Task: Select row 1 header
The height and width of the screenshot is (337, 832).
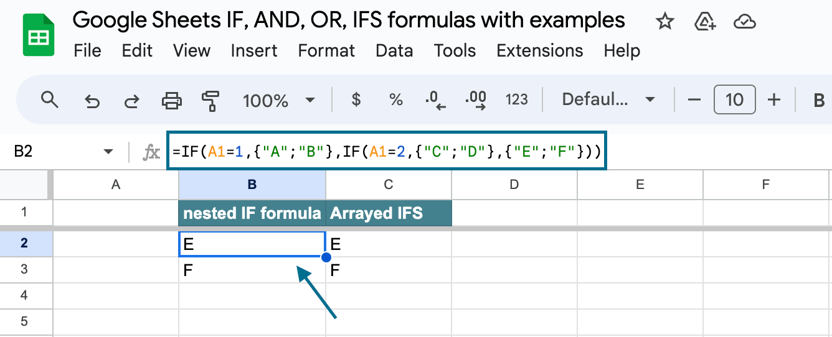Action: pyautogui.click(x=24, y=213)
